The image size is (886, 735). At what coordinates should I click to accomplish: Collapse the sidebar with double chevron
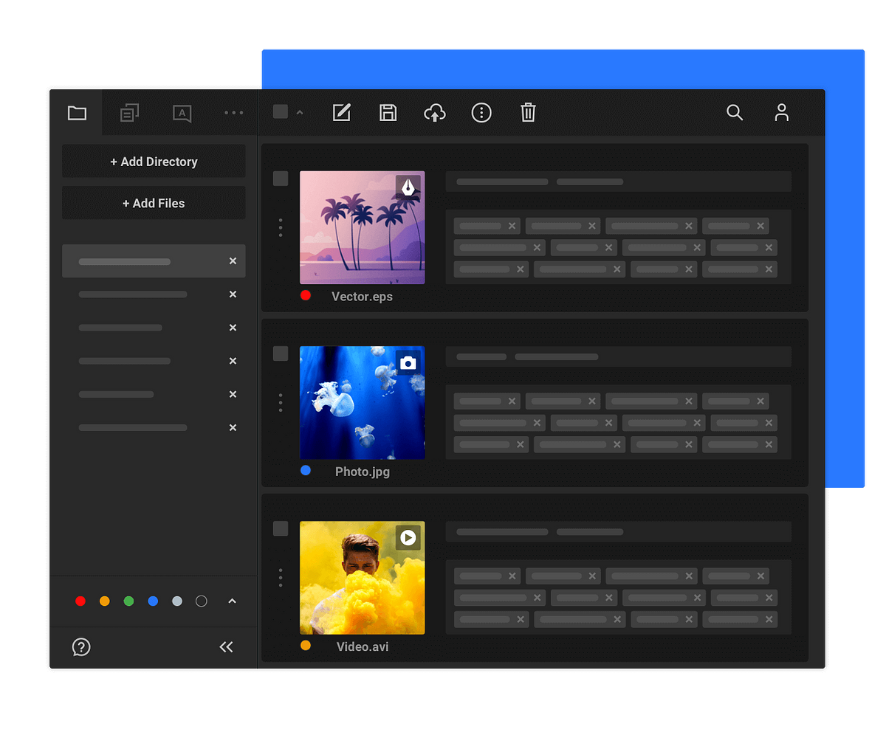226,647
